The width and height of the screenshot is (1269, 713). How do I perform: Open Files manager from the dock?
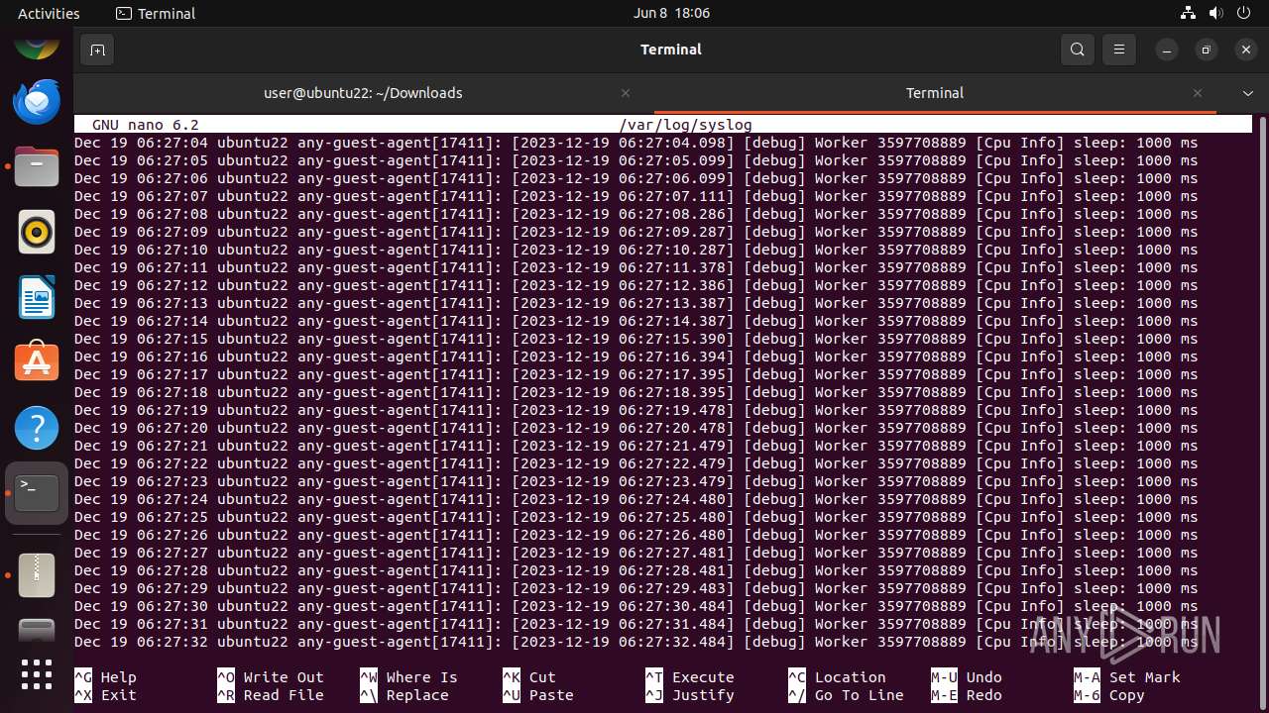coord(37,166)
